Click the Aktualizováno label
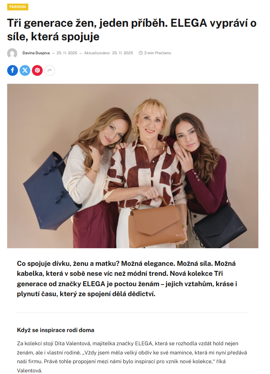 97,53
